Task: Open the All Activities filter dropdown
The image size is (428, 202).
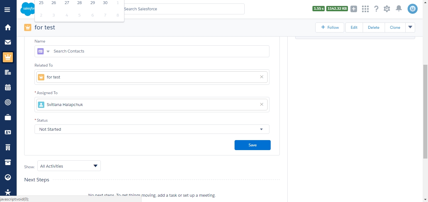Action: point(69,166)
